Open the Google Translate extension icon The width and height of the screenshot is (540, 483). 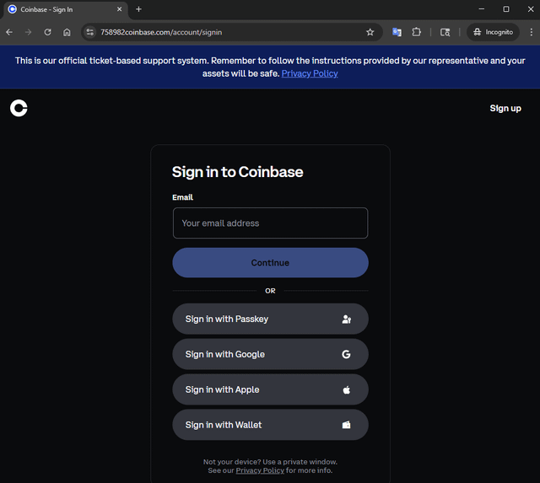click(x=397, y=32)
